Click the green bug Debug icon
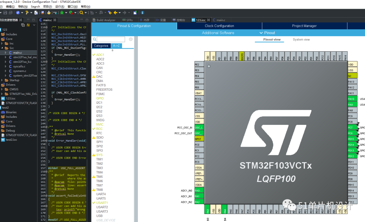Viewport: 365px width, 222px height. 62,12
